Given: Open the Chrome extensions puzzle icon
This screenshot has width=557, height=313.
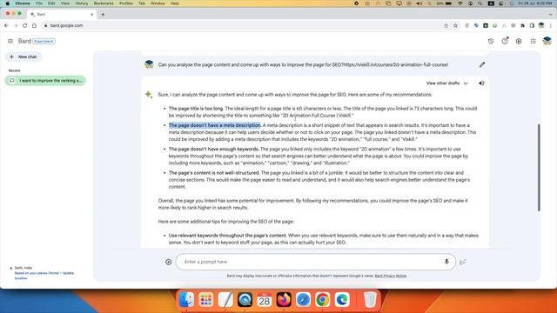Looking at the screenshot, I should [x=522, y=25].
